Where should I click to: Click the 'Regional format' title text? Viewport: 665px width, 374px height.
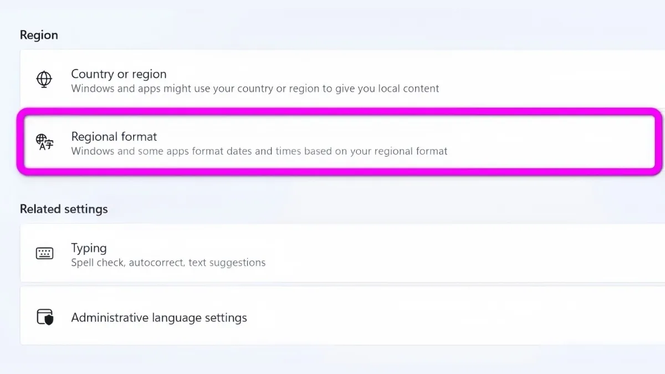coord(114,137)
